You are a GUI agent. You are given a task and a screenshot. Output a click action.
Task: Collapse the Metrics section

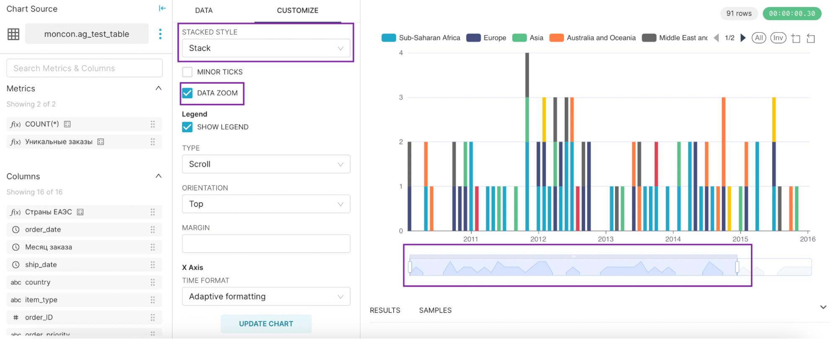pos(158,89)
